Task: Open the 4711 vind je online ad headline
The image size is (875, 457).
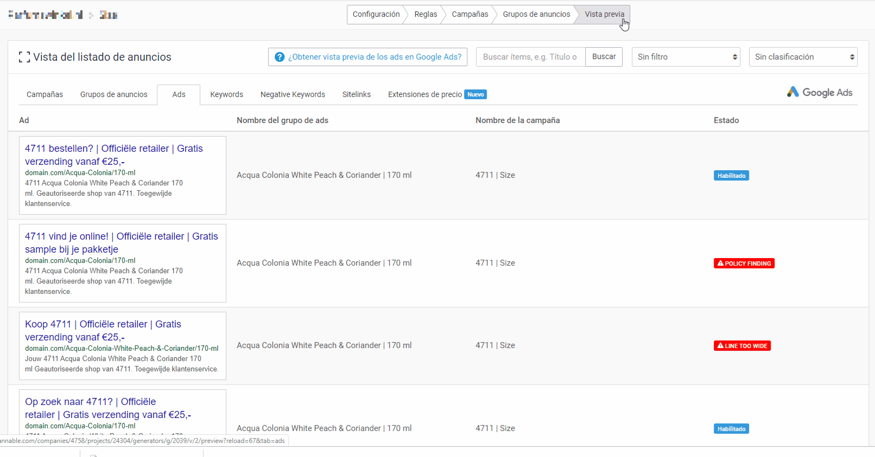Action: [x=122, y=243]
